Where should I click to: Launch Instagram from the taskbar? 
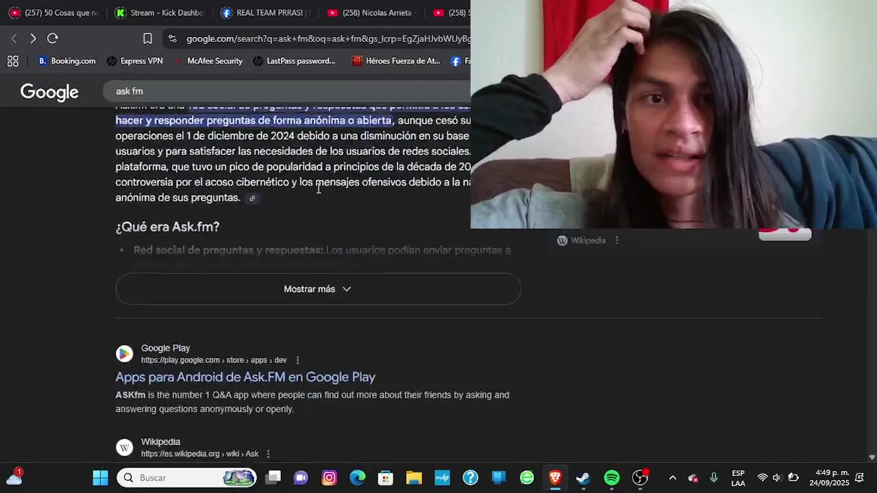click(x=330, y=477)
